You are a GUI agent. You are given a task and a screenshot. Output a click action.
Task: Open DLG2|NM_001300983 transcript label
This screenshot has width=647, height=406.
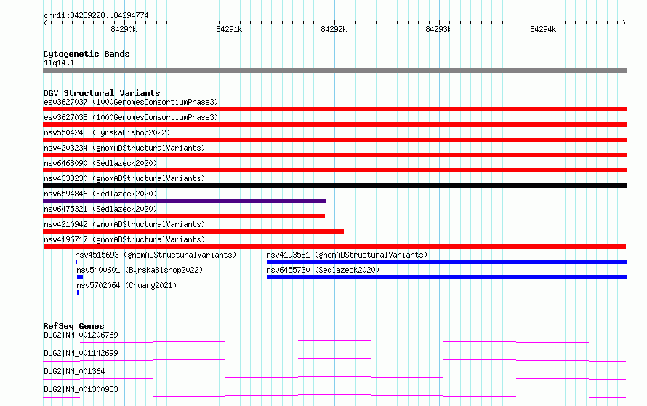(x=81, y=389)
